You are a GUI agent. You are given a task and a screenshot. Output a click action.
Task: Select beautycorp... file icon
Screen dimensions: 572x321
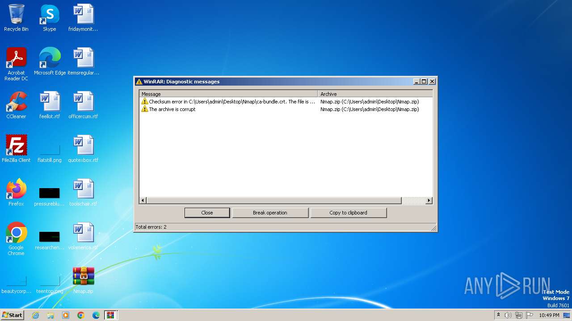[16, 284]
